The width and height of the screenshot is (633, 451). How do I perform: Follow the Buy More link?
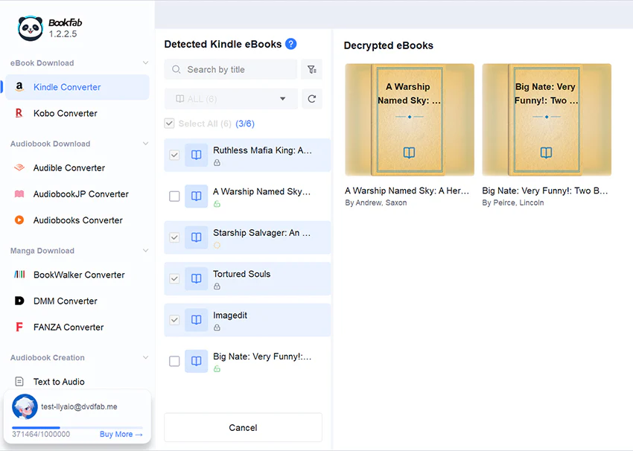coord(121,435)
